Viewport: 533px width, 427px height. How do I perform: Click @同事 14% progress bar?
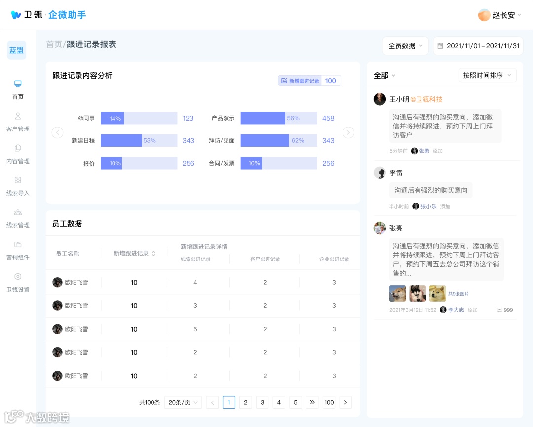click(139, 118)
